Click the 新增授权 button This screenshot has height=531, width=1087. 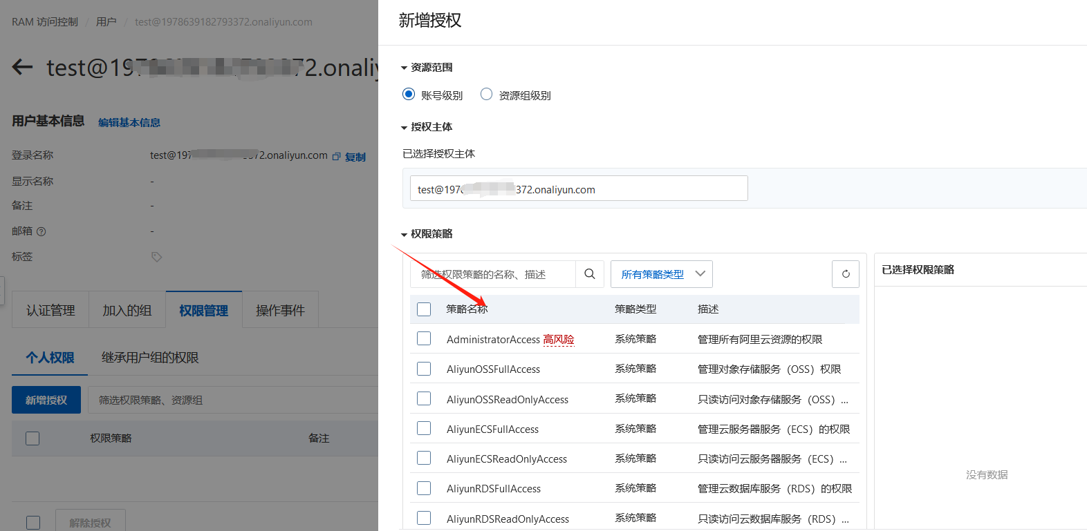tap(46, 400)
